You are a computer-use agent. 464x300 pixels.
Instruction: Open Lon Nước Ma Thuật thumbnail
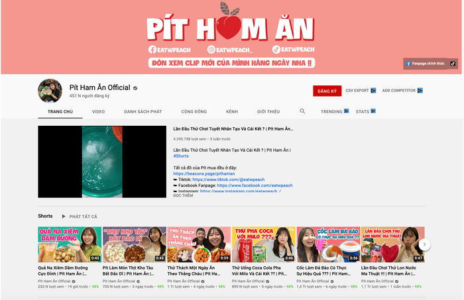point(393,244)
